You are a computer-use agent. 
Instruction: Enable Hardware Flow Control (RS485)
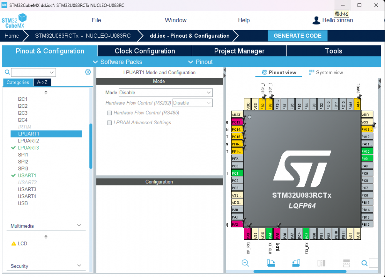pyautogui.click(x=109, y=112)
